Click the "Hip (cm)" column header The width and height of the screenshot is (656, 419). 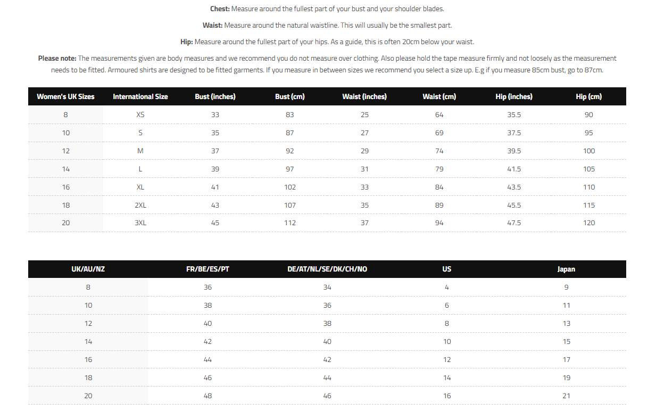pos(588,96)
